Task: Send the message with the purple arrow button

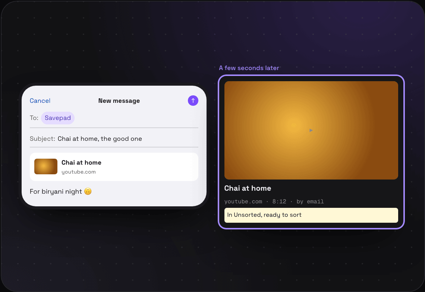Action: 193,101
